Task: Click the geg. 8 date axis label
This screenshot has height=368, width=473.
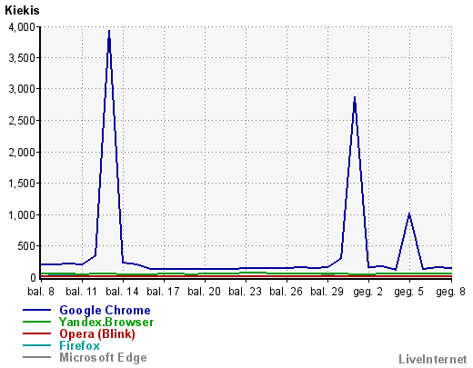Action: tap(450, 292)
